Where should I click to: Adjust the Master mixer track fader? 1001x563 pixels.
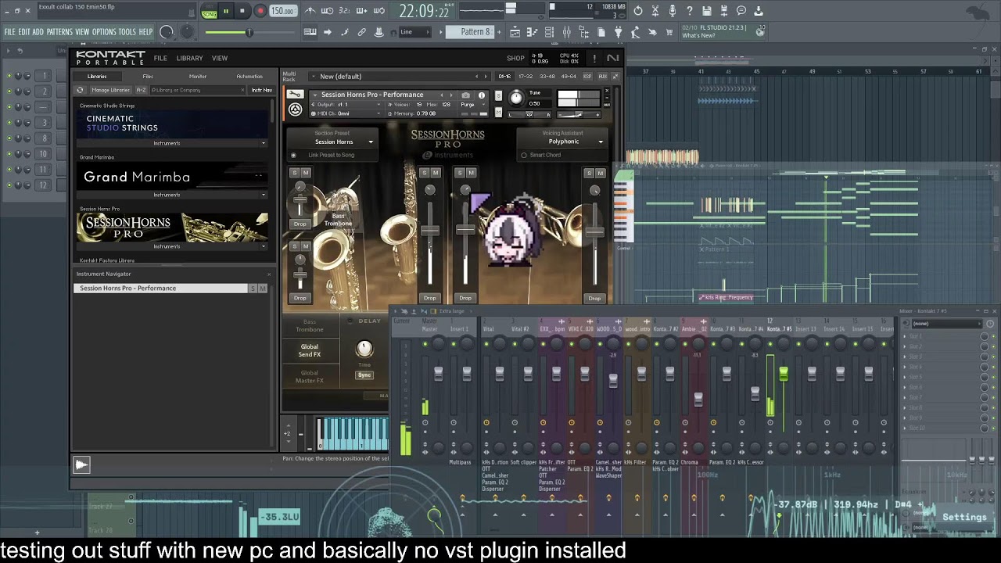438,374
